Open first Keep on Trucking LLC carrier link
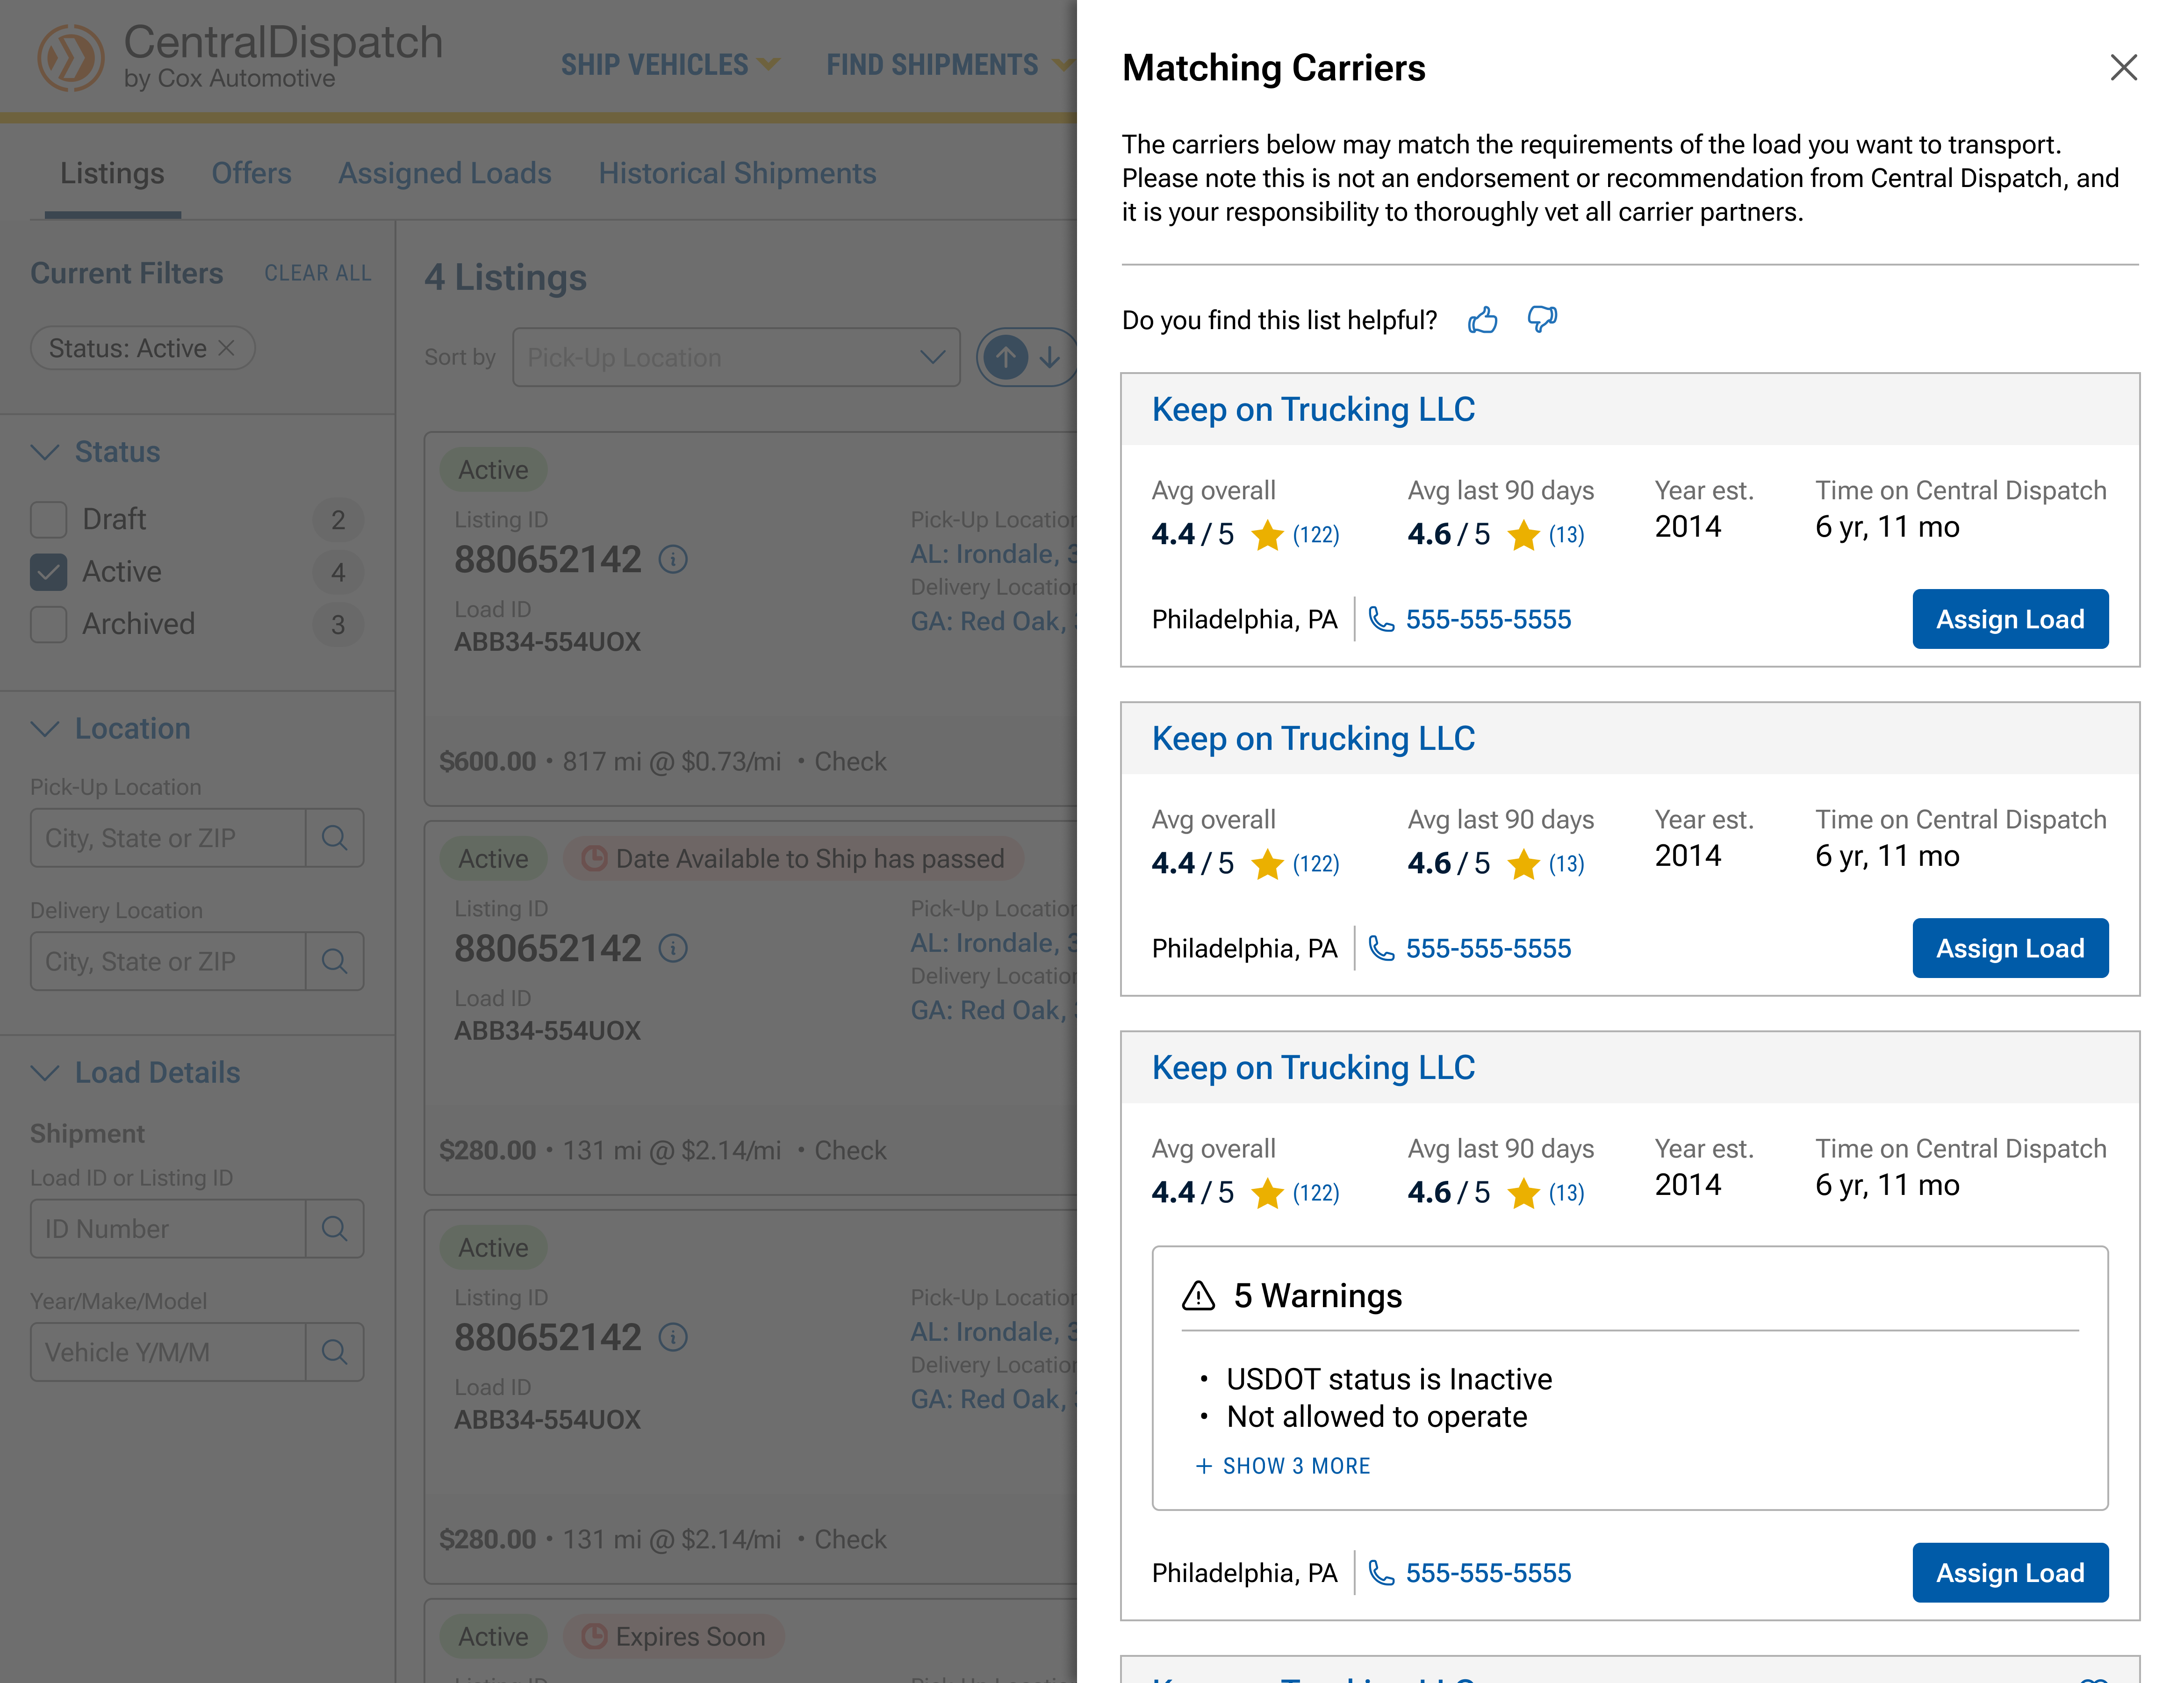Viewport: 2184px width, 1683px height. pos(1313,410)
